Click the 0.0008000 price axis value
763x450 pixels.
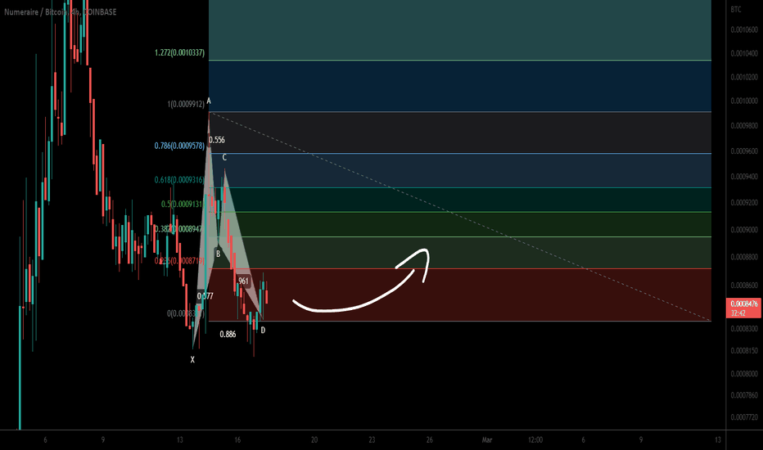click(x=744, y=374)
